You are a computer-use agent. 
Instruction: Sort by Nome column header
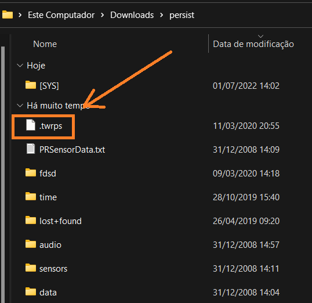[45, 44]
